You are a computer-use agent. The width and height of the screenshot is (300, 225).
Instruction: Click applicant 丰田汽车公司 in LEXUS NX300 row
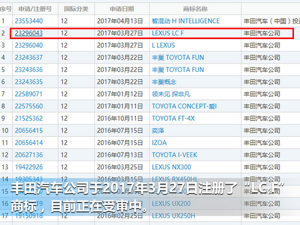tap(261, 167)
